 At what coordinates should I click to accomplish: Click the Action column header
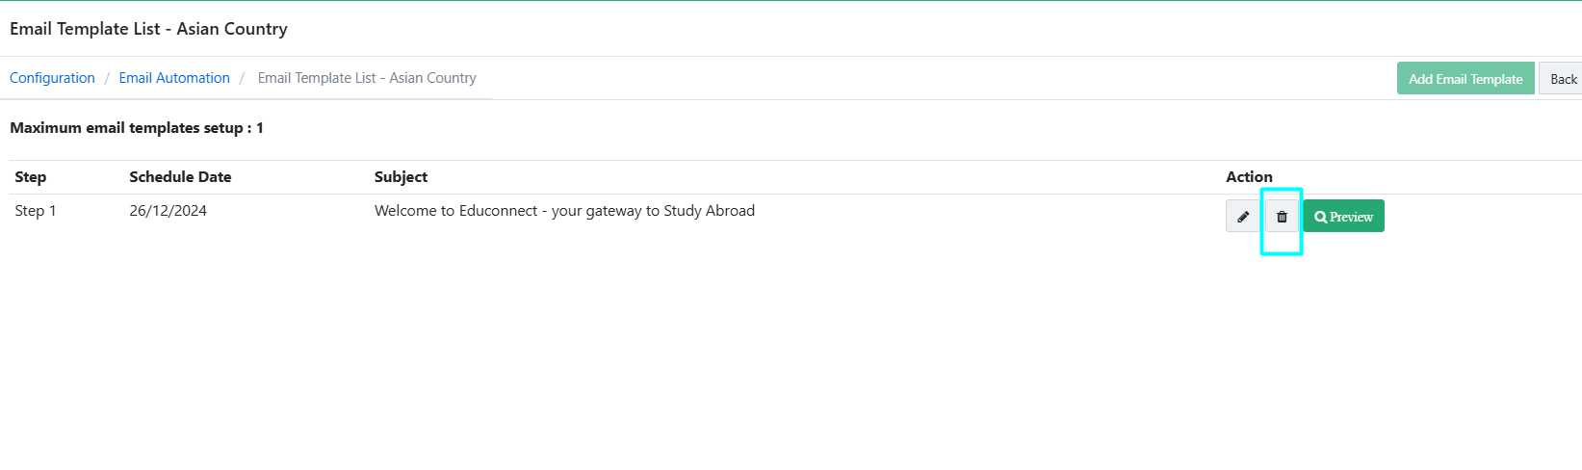pos(1249,177)
